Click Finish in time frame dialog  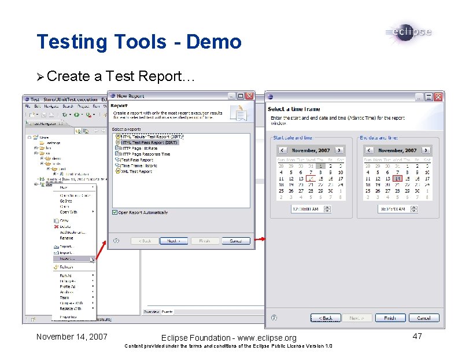point(390,318)
